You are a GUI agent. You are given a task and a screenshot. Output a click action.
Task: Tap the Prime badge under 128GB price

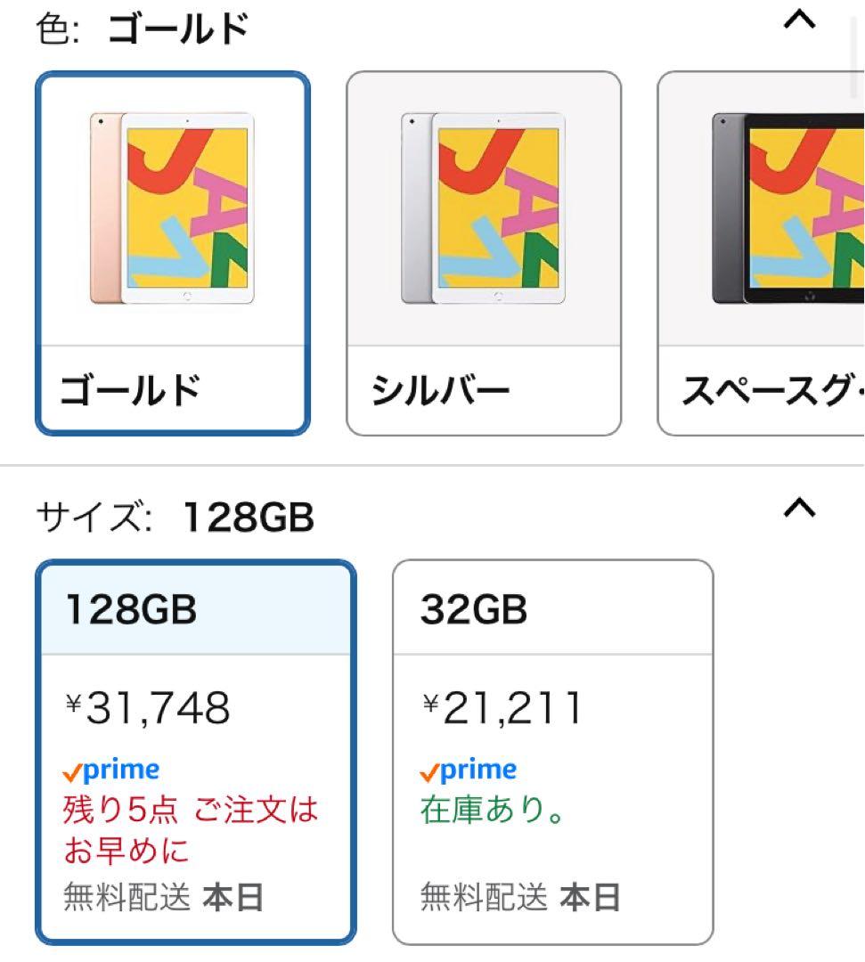(110, 768)
